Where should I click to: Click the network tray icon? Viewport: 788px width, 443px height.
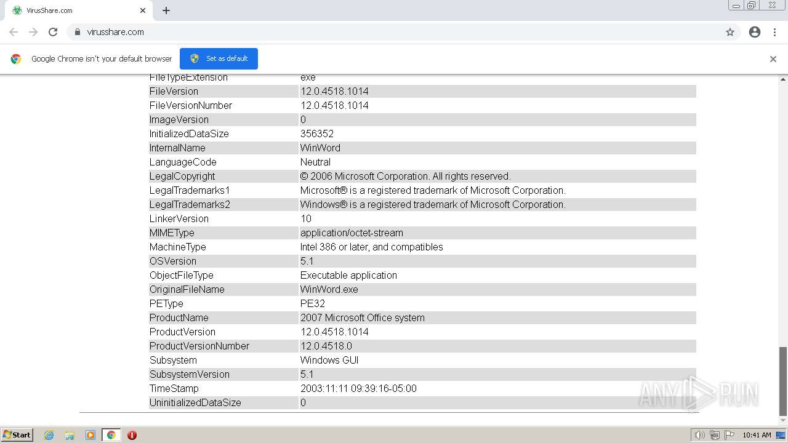[x=715, y=435]
